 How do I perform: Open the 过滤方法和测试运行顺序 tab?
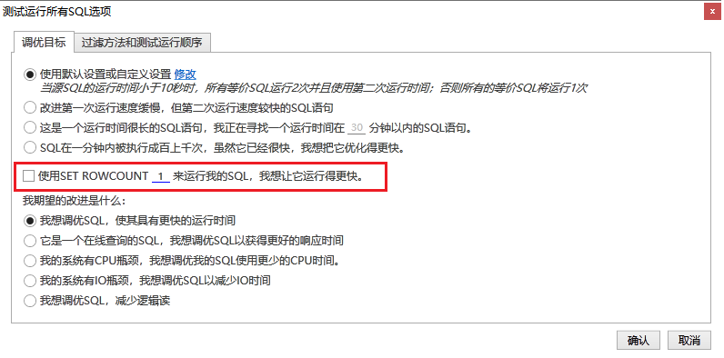pos(142,43)
